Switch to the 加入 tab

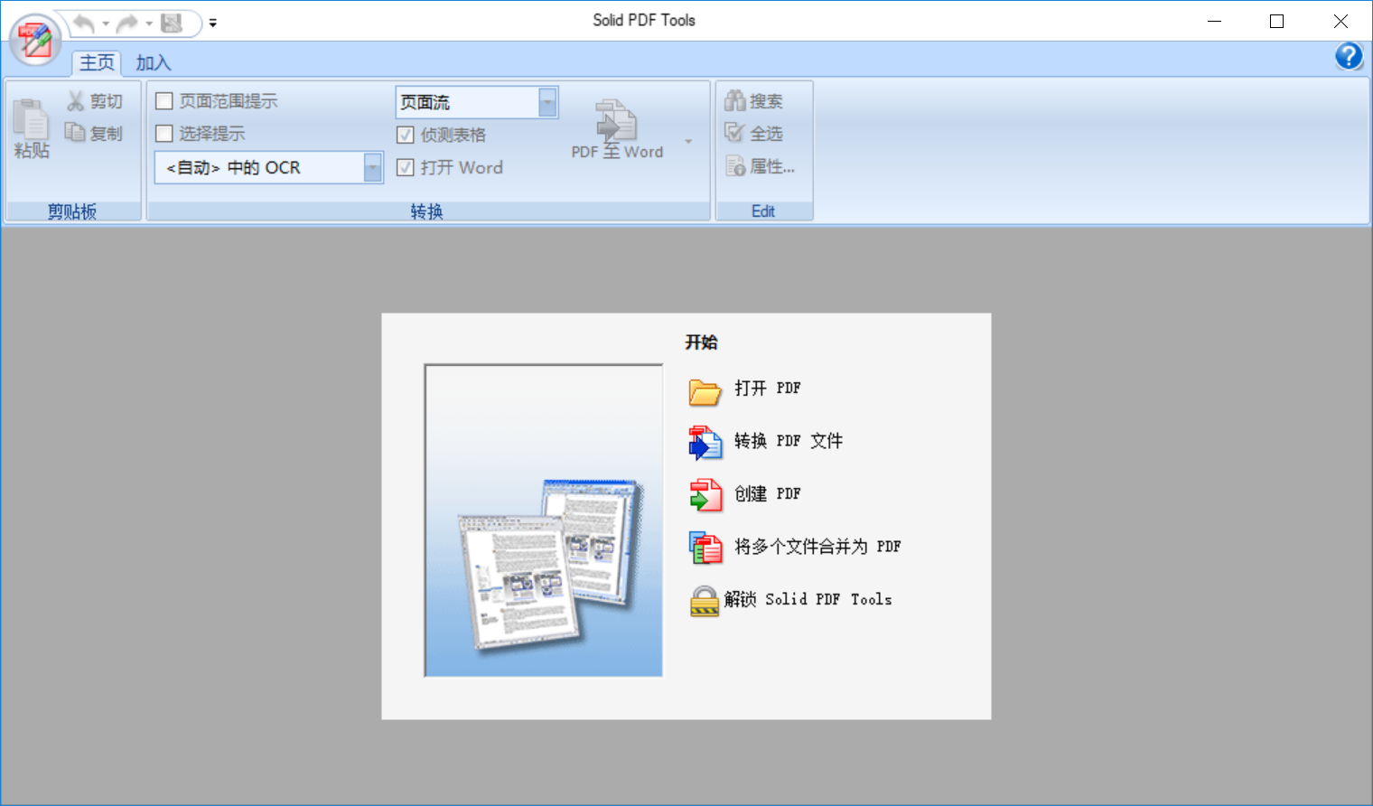pos(154,62)
